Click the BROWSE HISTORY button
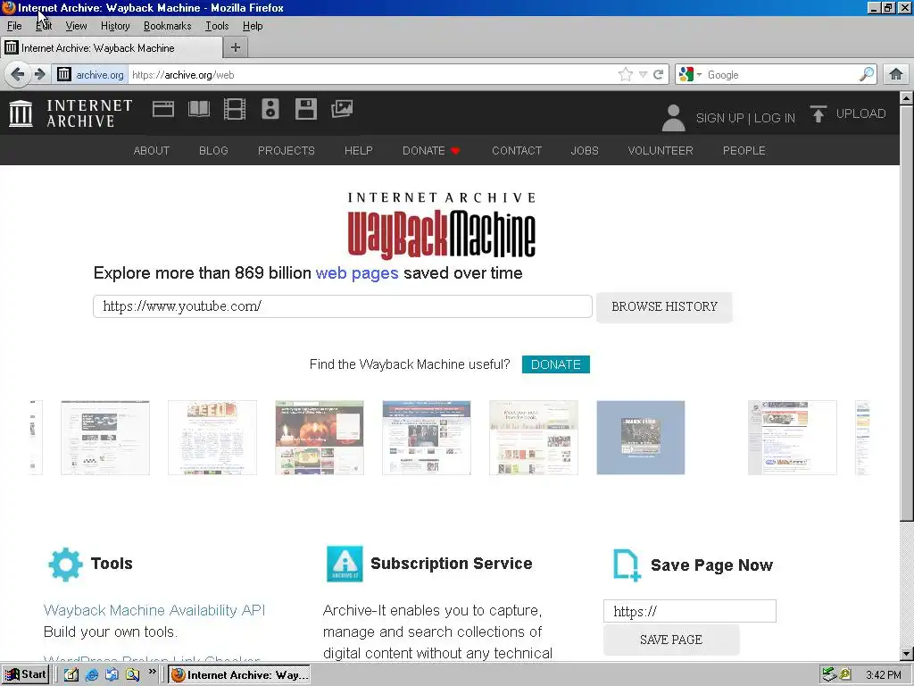Viewport: 914px width, 686px height. 664,307
